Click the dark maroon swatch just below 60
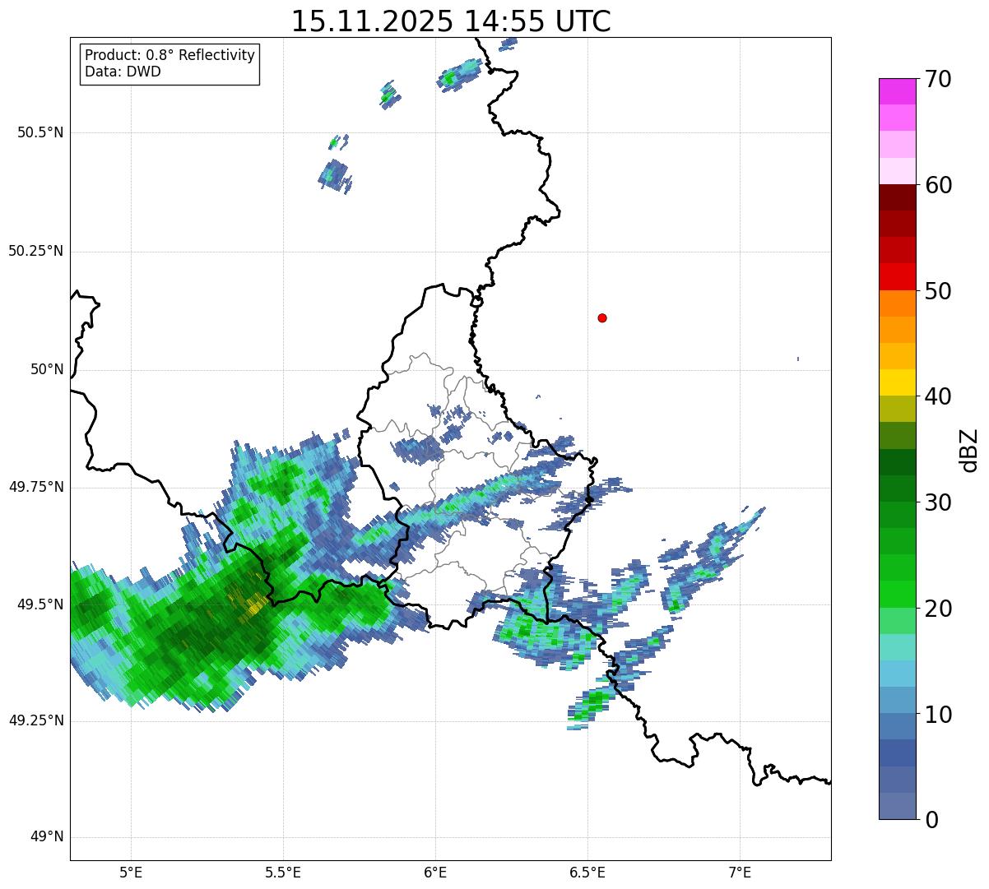The image size is (989, 889). pos(898,197)
